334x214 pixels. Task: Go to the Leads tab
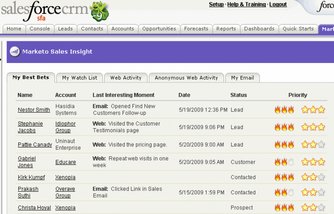pyautogui.click(x=65, y=29)
